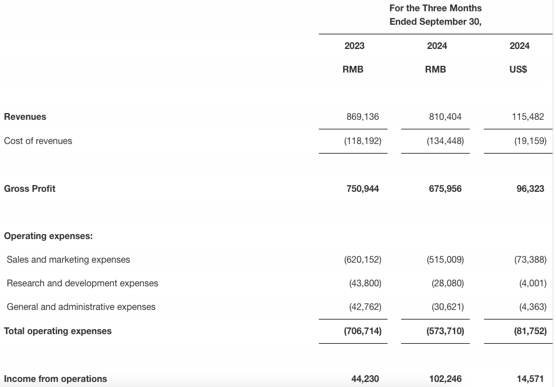Viewport: 556px width, 387px height.
Task: Click the Three Months Ended header
Action: [435, 15]
